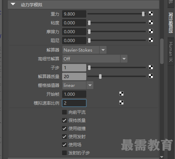The width and height of the screenshot is (175, 159).
Task: Switch to the Human IK side tab
Action: (x=171, y=52)
